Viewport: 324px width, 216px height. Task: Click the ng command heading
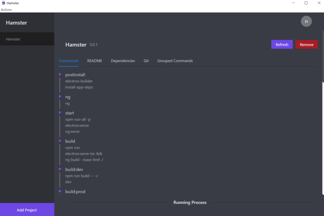[68, 97]
